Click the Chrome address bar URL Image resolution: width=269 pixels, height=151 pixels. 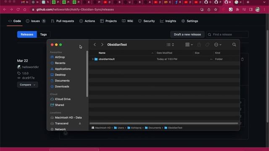pyautogui.click(x=75, y=10)
